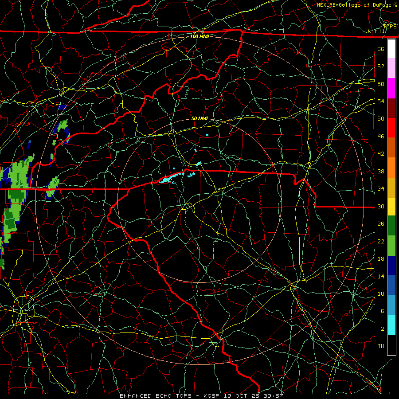Image resolution: width=399 pixels, height=399 pixels.
Task: Click the magenta legend swatch
Action: click(391, 88)
